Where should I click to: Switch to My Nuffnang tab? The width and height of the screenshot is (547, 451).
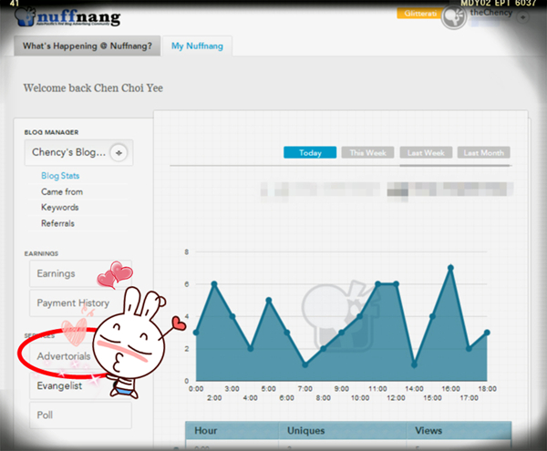coord(197,46)
